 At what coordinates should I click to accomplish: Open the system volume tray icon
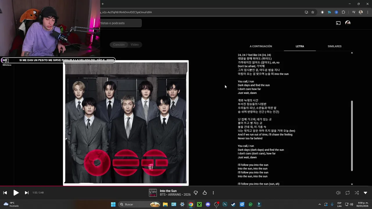351,204
